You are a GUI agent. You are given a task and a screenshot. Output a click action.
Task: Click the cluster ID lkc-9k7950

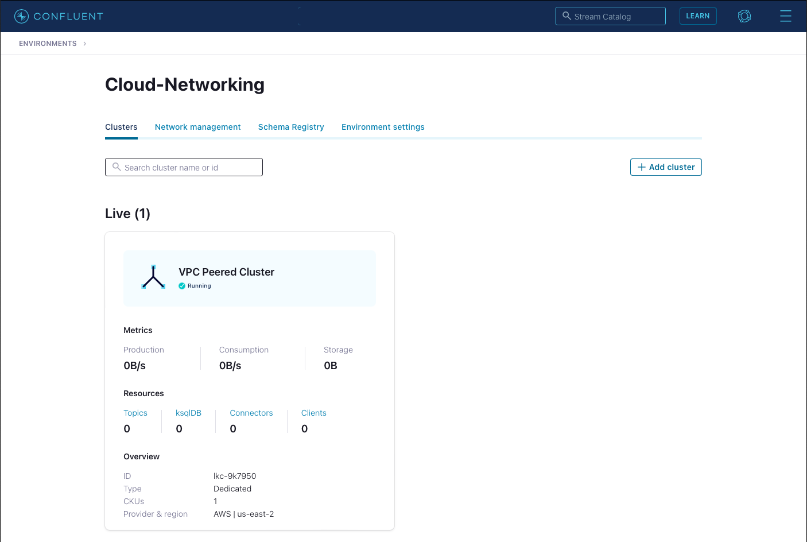coord(235,476)
